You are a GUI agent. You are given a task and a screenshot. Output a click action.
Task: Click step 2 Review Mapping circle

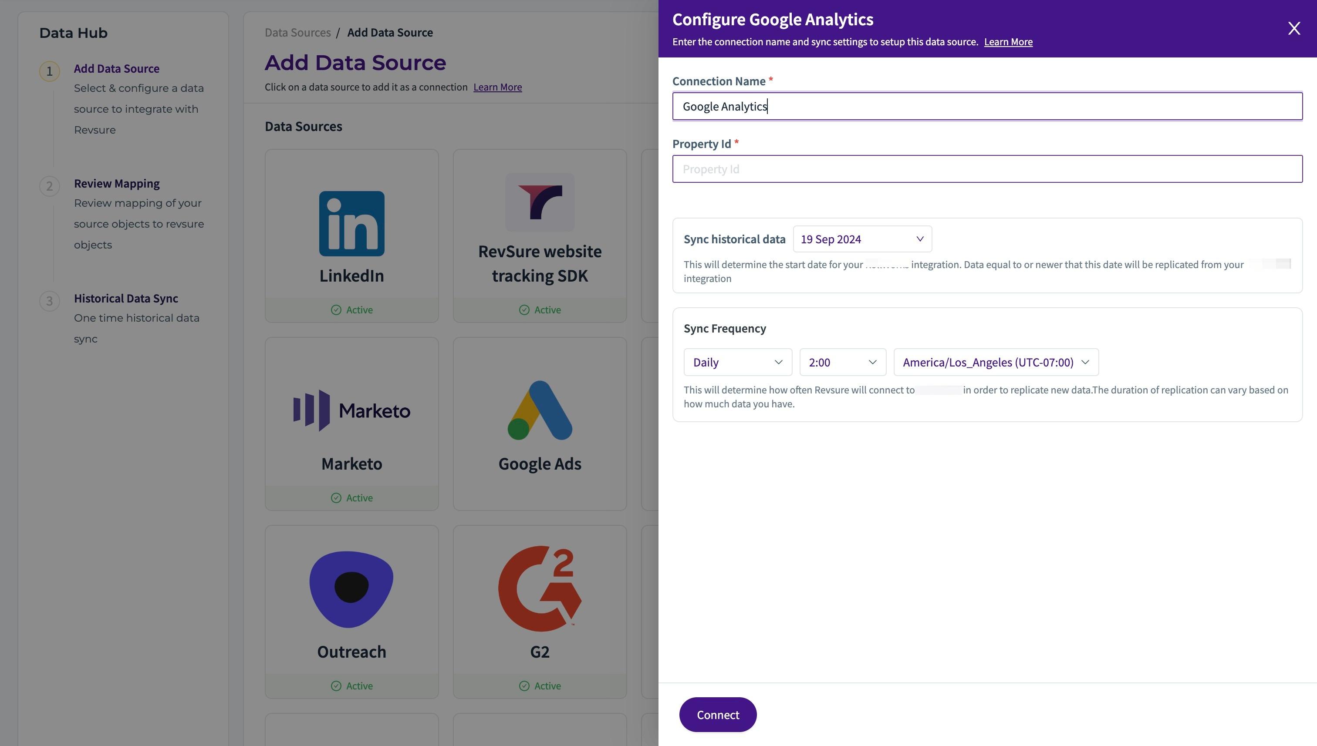pyautogui.click(x=50, y=186)
